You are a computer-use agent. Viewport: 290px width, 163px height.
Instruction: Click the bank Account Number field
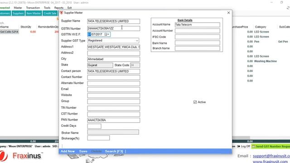198,31
